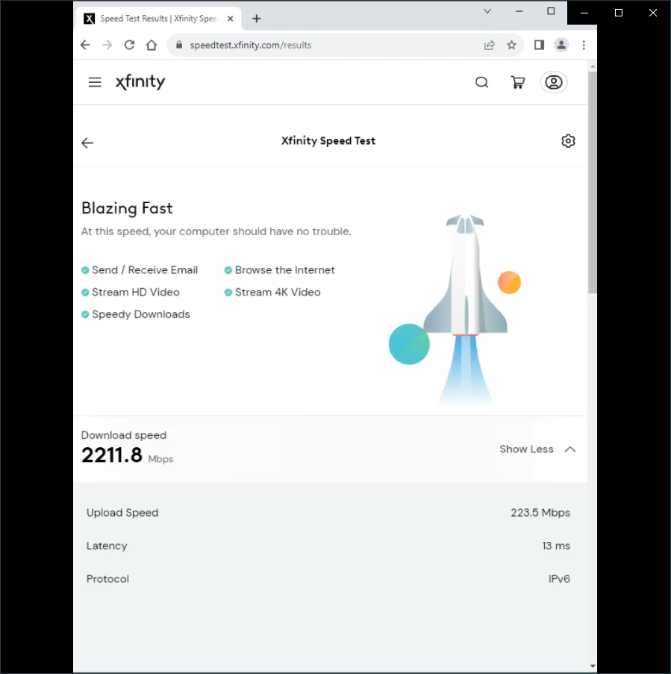Click the IPv6 protocol value
The image size is (671, 674).
[559, 579]
